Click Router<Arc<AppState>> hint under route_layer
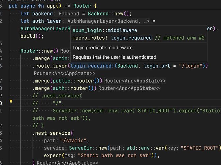 pos(64,73)
